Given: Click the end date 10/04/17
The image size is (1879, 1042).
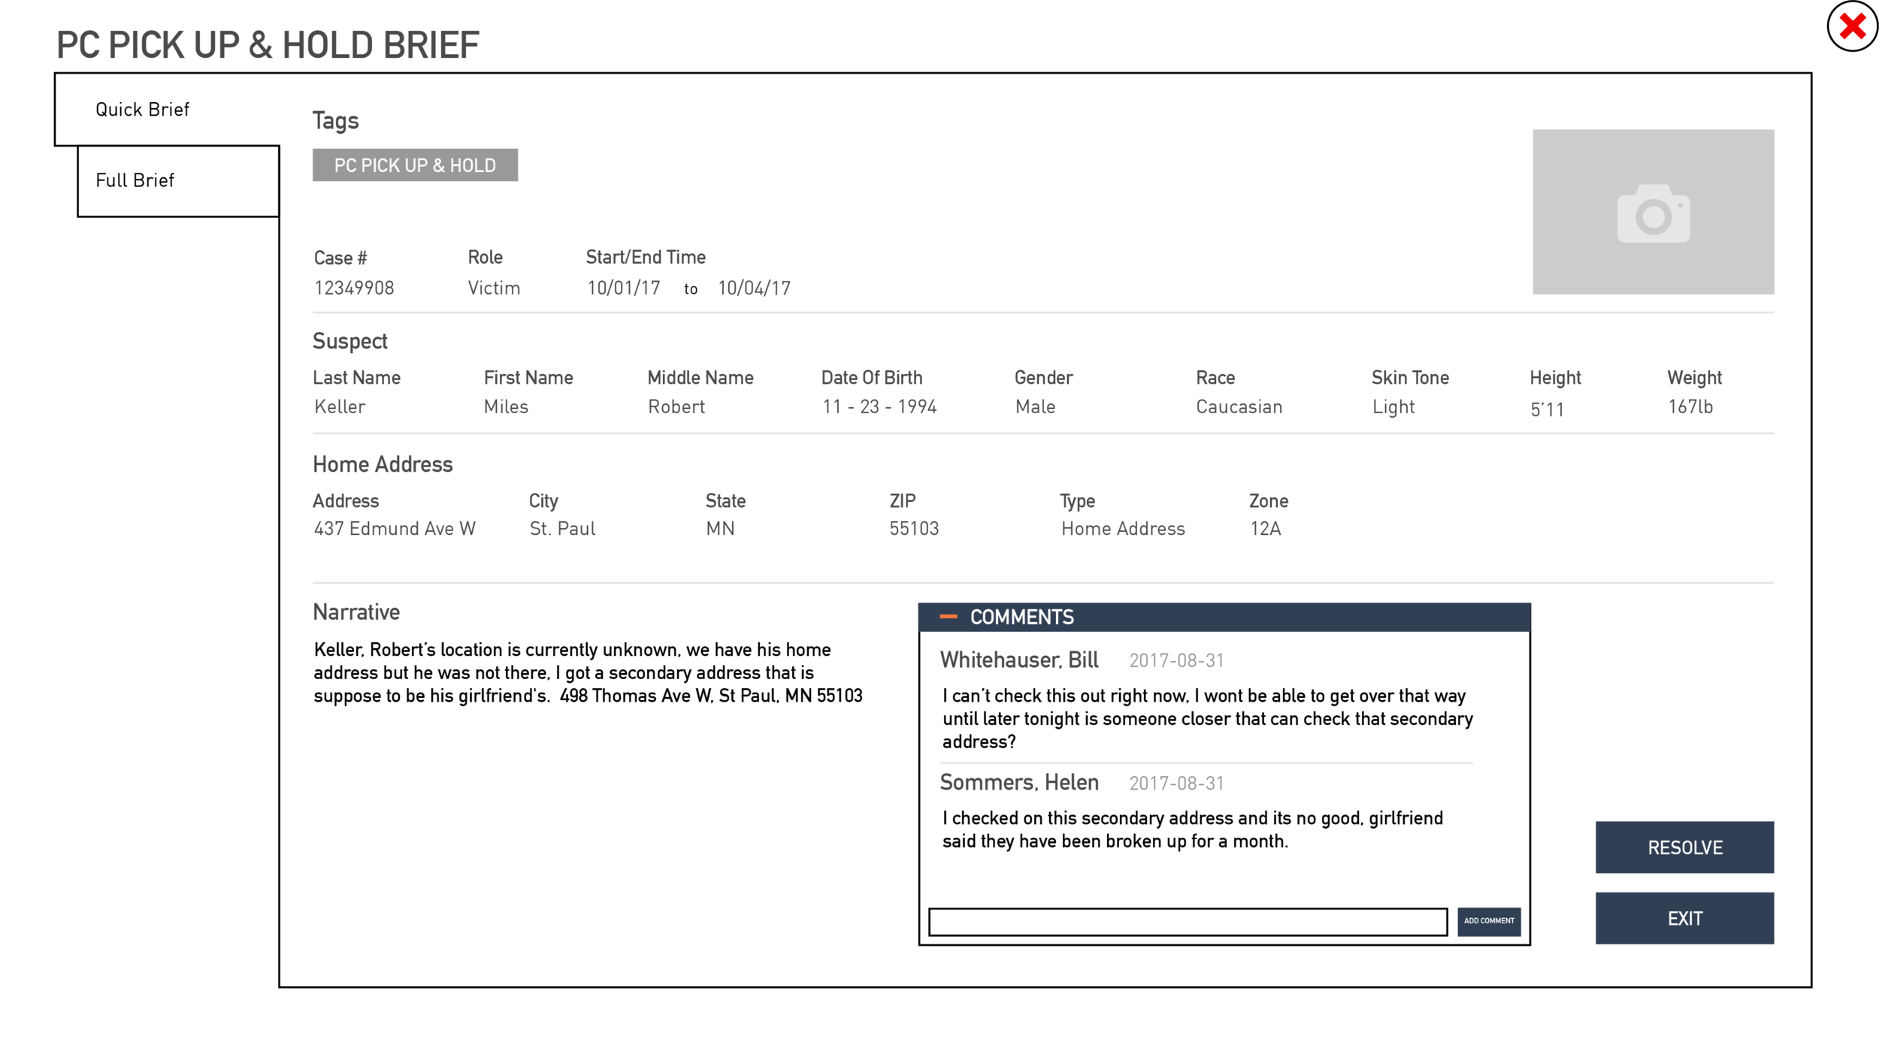Looking at the screenshot, I should tap(754, 288).
